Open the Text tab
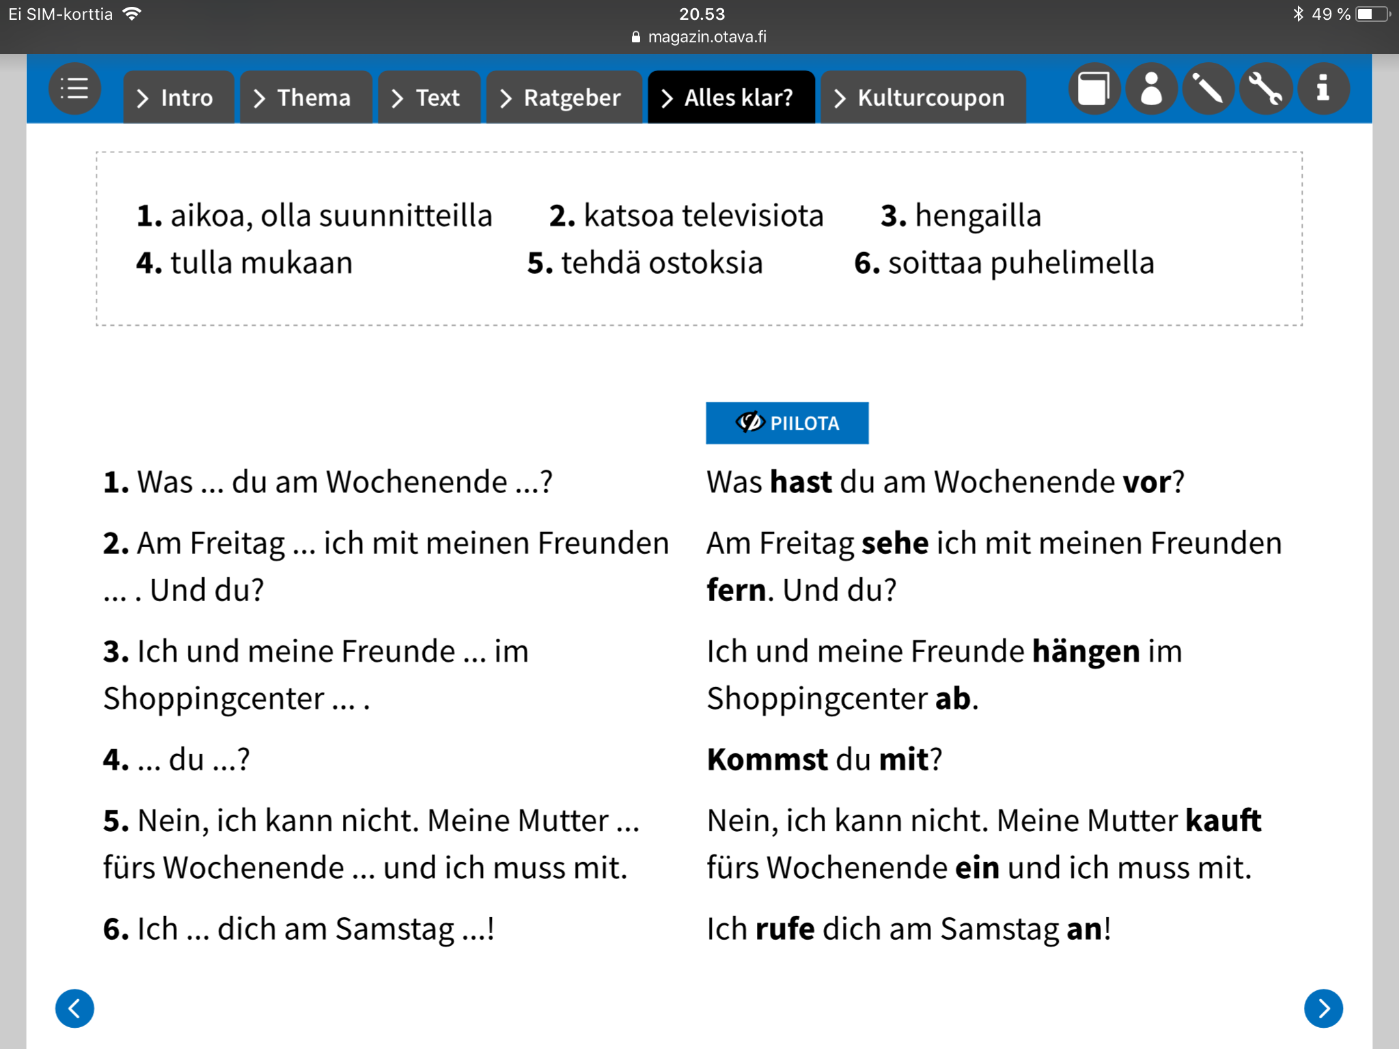Viewport: 1399px width, 1049px height. pos(429,98)
